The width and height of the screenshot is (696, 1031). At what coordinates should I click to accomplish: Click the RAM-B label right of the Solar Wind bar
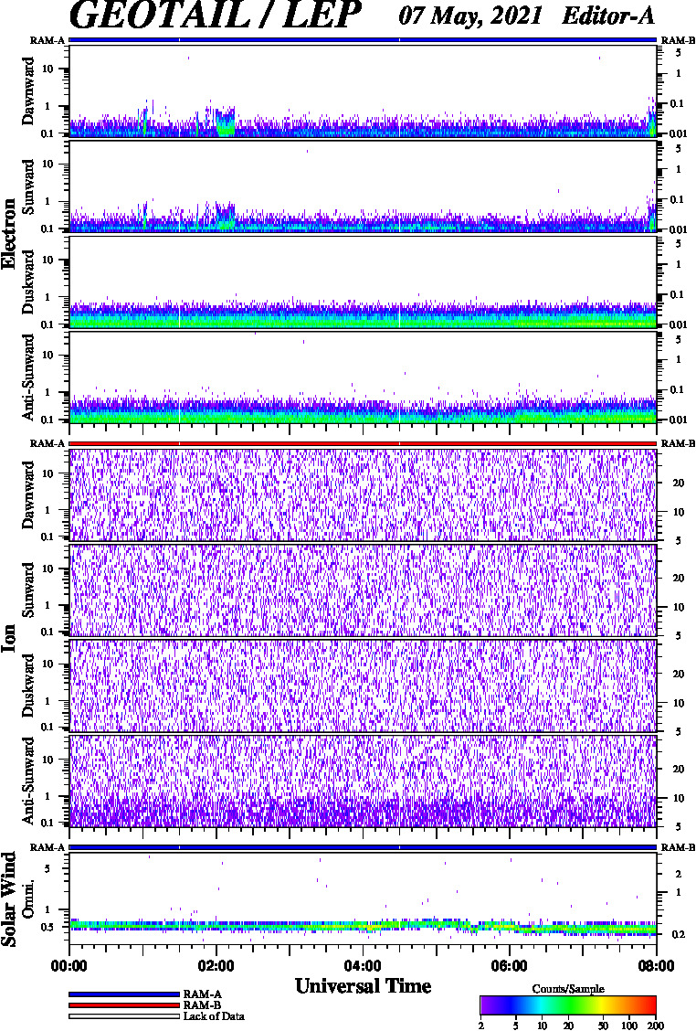pos(678,847)
